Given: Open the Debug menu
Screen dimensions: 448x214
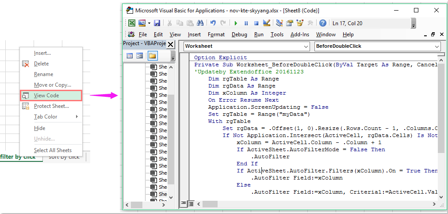Looking at the screenshot, I should tap(239, 34).
